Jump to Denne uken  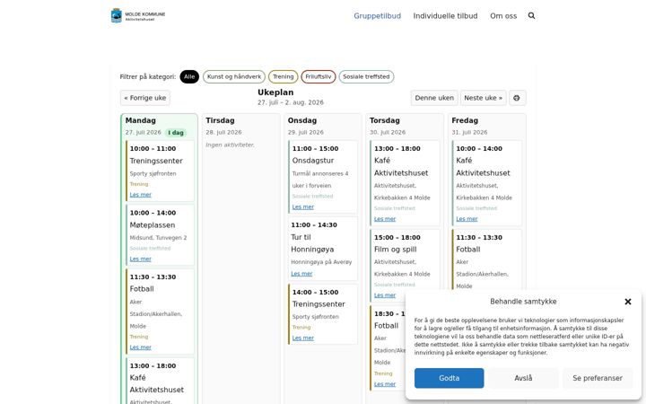434,98
